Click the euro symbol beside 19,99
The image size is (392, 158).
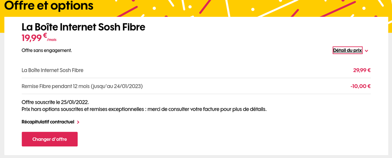pos(45,35)
